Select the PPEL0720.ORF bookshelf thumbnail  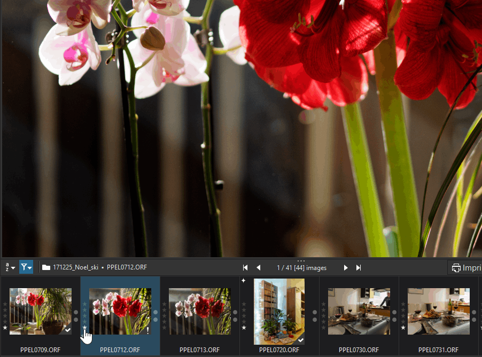[279, 312]
